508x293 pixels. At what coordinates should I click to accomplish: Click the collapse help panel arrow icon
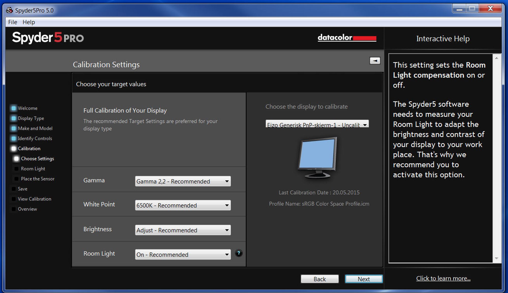375,61
